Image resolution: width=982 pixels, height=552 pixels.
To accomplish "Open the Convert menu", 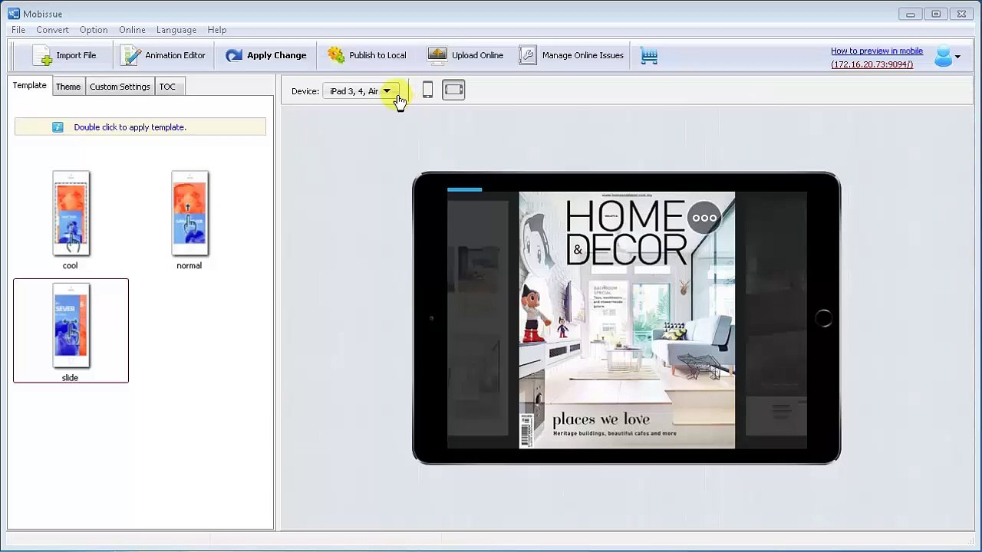I will point(52,30).
